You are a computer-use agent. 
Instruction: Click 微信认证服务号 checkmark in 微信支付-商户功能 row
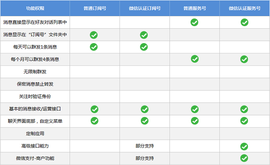click(244, 158)
